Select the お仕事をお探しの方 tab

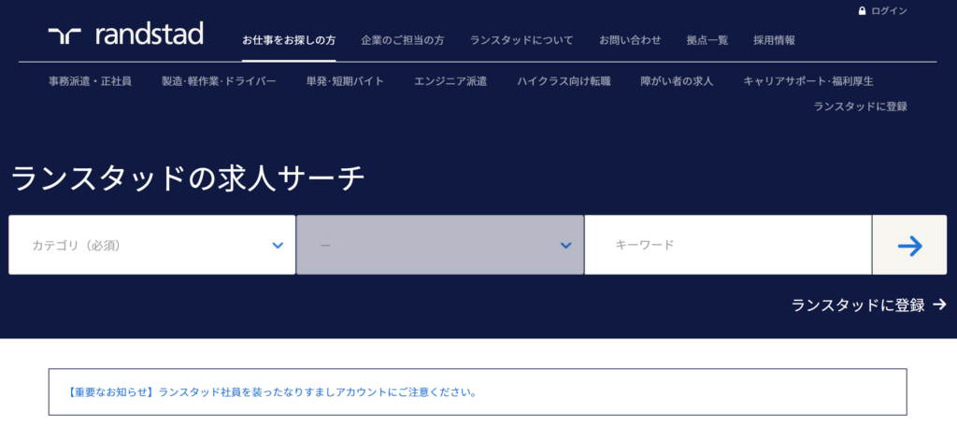tap(289, 40)
